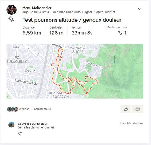Click the route end marker on the map

tap(86, 94)
